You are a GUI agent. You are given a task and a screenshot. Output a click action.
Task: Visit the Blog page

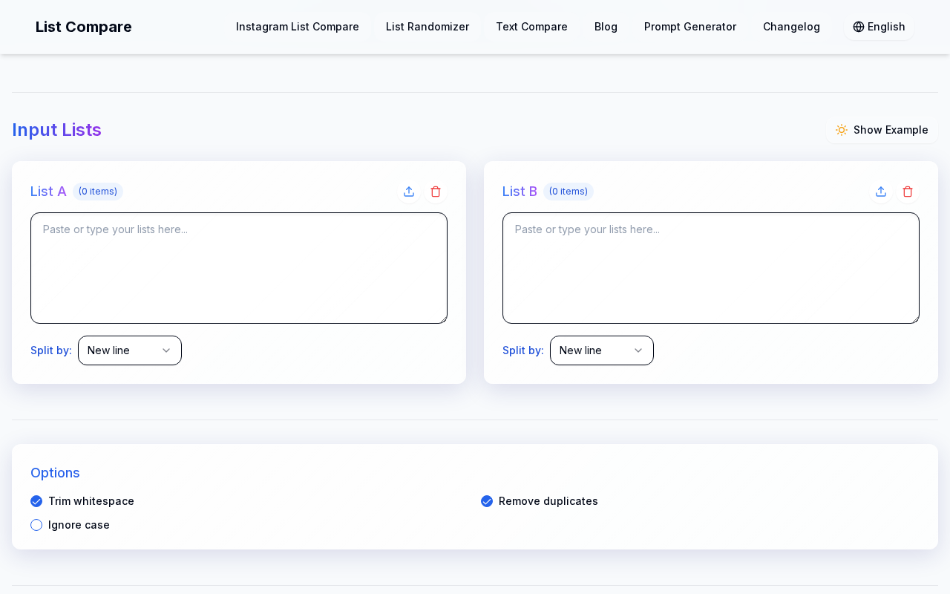(x=606, y=27)
